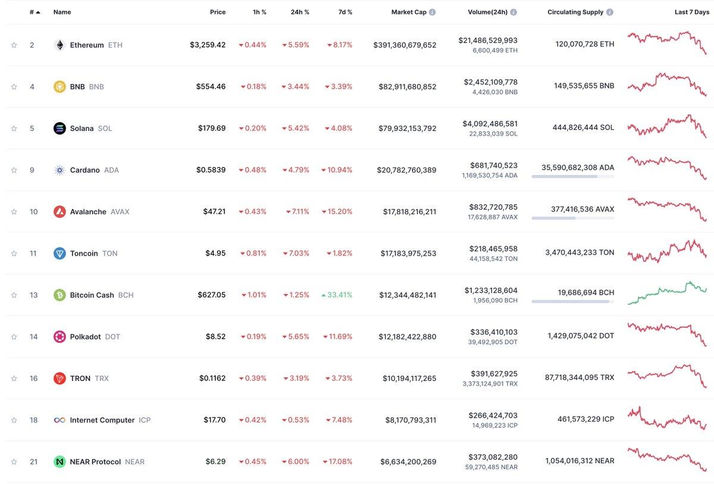Screen dimensions: 714x484
Task: Open the Toncoin TON coin page
Action: tap(93, 254)
